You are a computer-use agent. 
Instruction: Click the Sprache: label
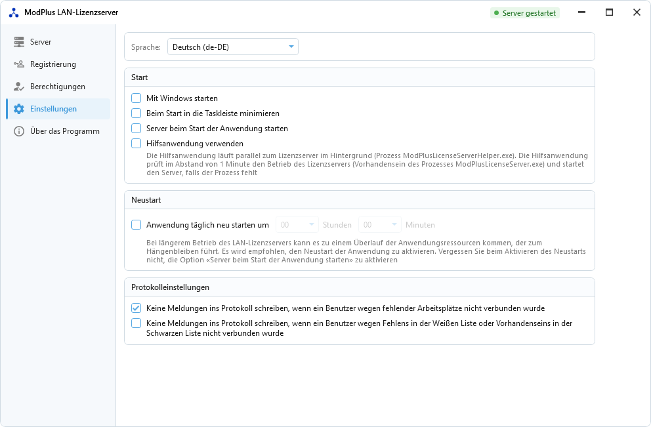(146, 47)
